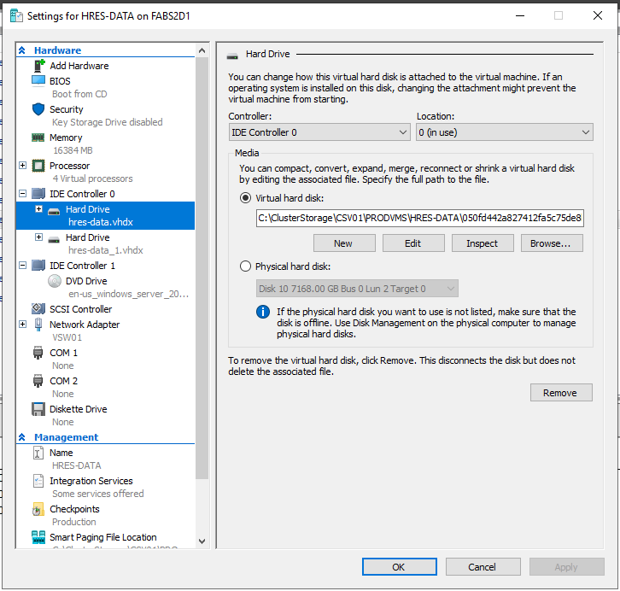This screenshot has height=591, width=620.
Task: Collapse the IDE Controller 1 node
Action: point(23,266)
